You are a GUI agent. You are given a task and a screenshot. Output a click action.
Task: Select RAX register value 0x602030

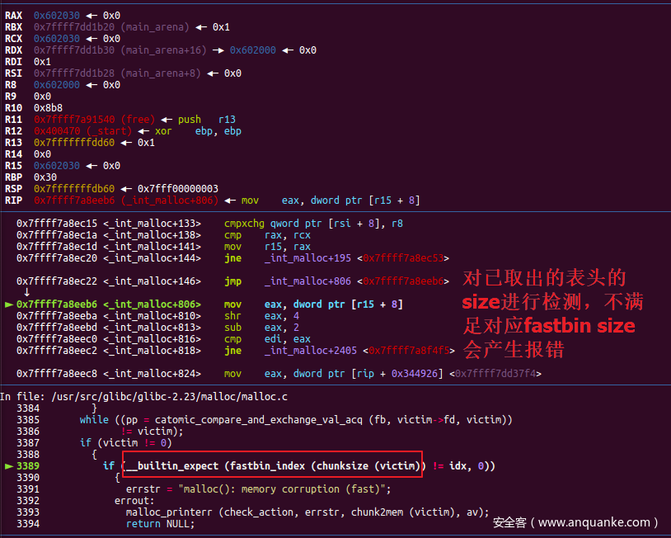(57, 16)
